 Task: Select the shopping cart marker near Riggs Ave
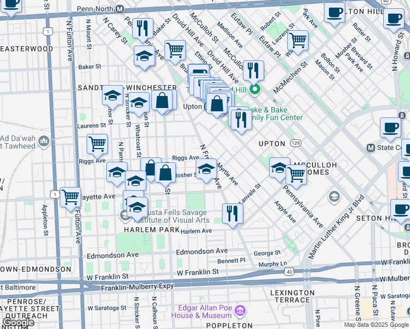point(97,144)
